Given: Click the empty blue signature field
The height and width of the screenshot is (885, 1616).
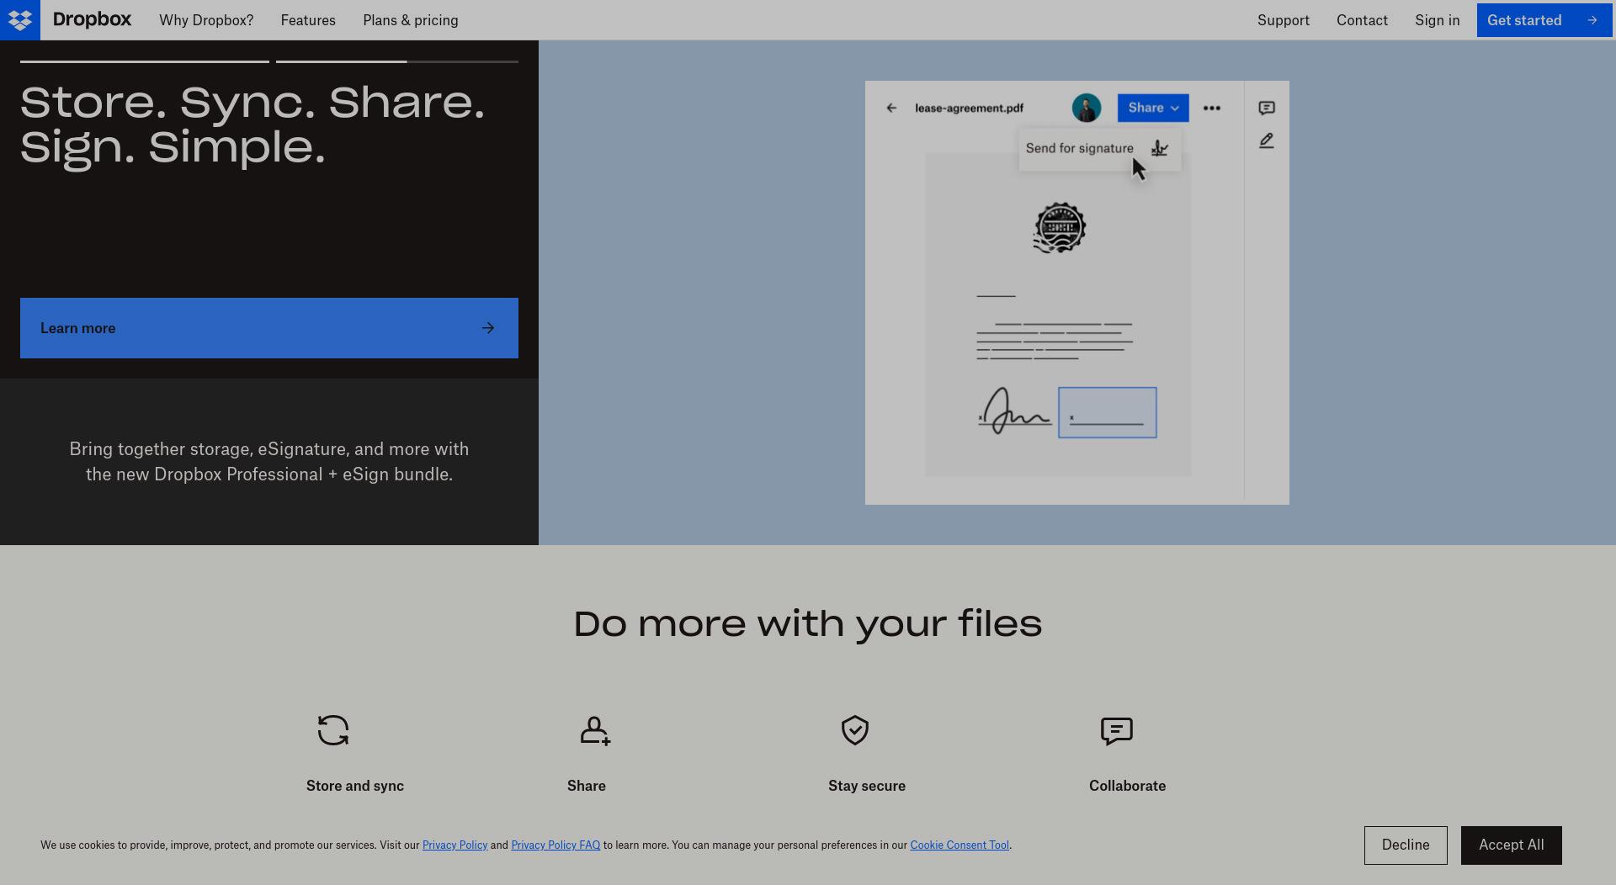Looking at the screenshot, I should [x=1108, y=412].
